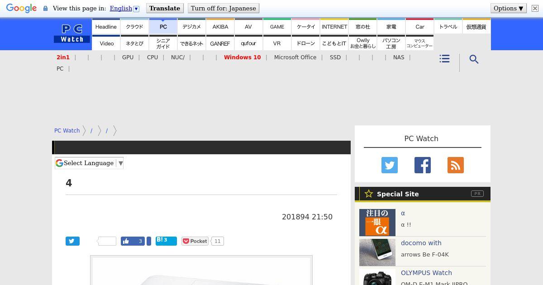Click the Google logo in translate bar

[x=21, y=9]
